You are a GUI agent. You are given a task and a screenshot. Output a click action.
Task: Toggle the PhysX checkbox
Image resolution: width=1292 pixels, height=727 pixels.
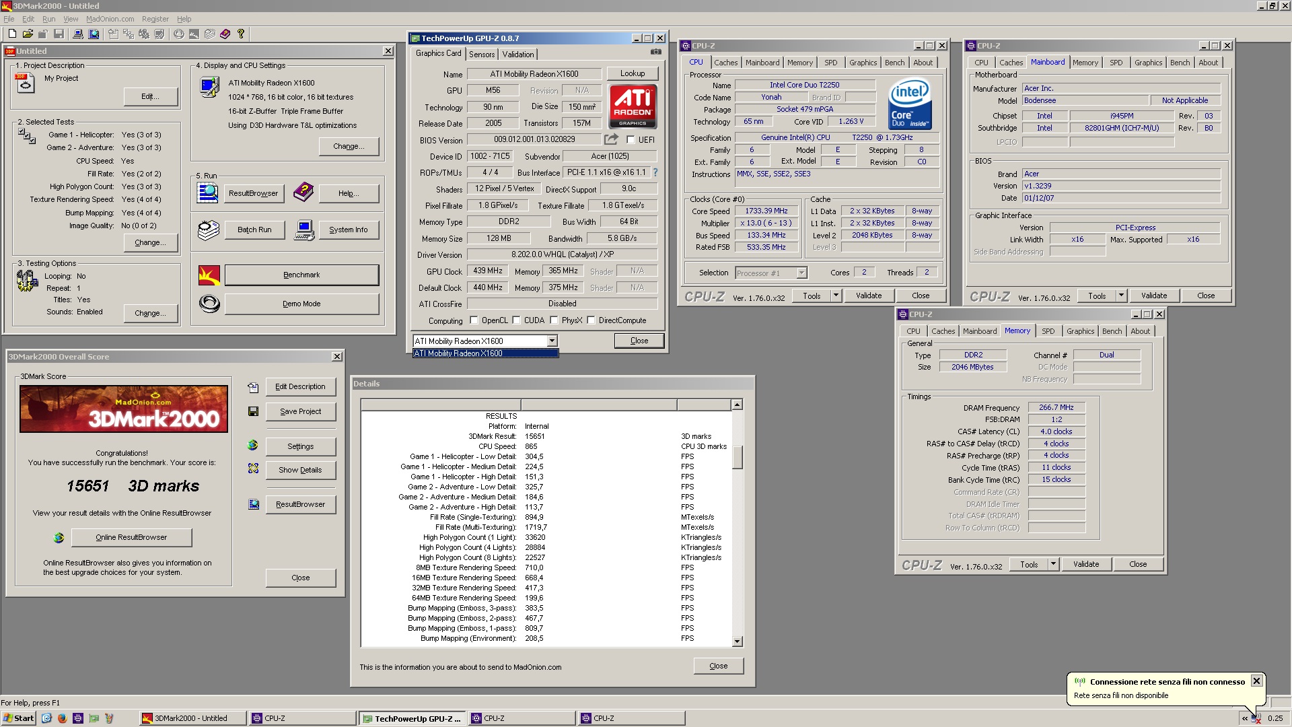(554, 320)
